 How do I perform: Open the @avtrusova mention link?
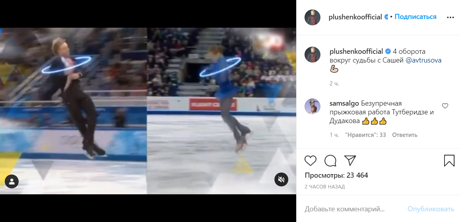pos(424,60)
